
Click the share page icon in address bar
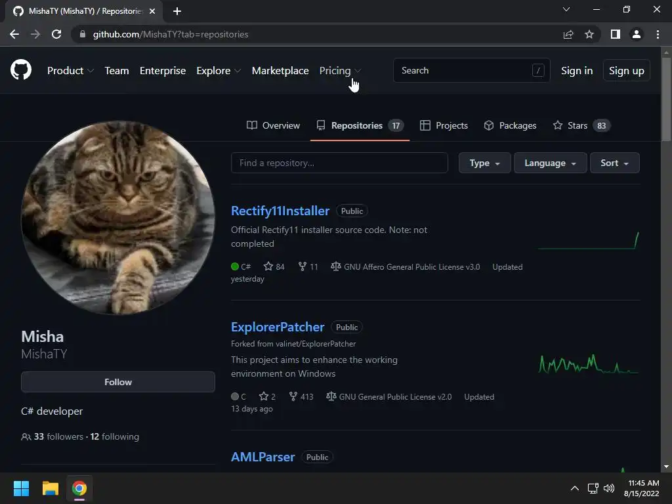tap(568, 34)
